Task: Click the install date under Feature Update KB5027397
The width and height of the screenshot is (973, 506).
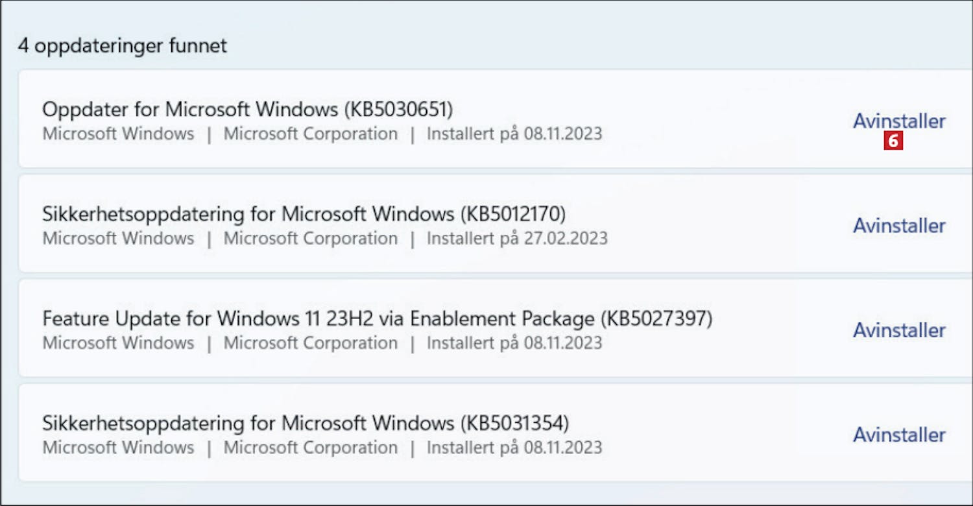Action: (x=514, y=343)
